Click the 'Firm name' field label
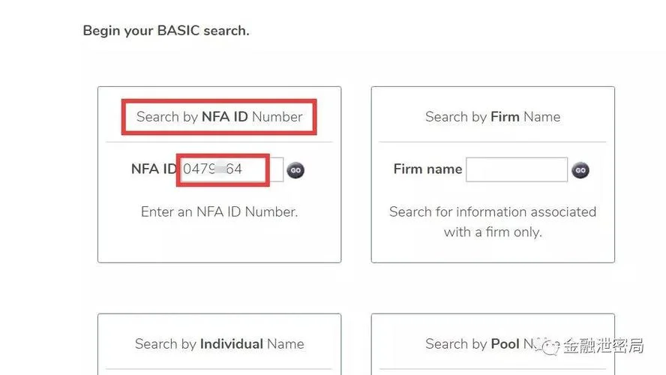This screenshot has width=666, height=375. 427,169
